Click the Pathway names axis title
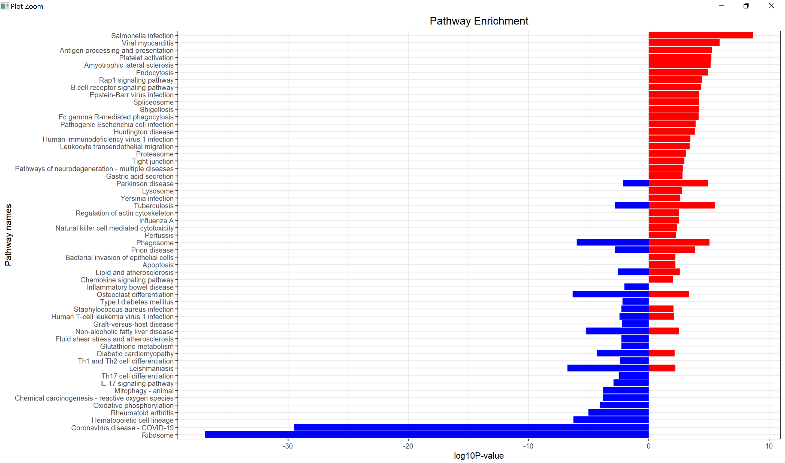Screen dimensions: 785x463 point(8,235)
